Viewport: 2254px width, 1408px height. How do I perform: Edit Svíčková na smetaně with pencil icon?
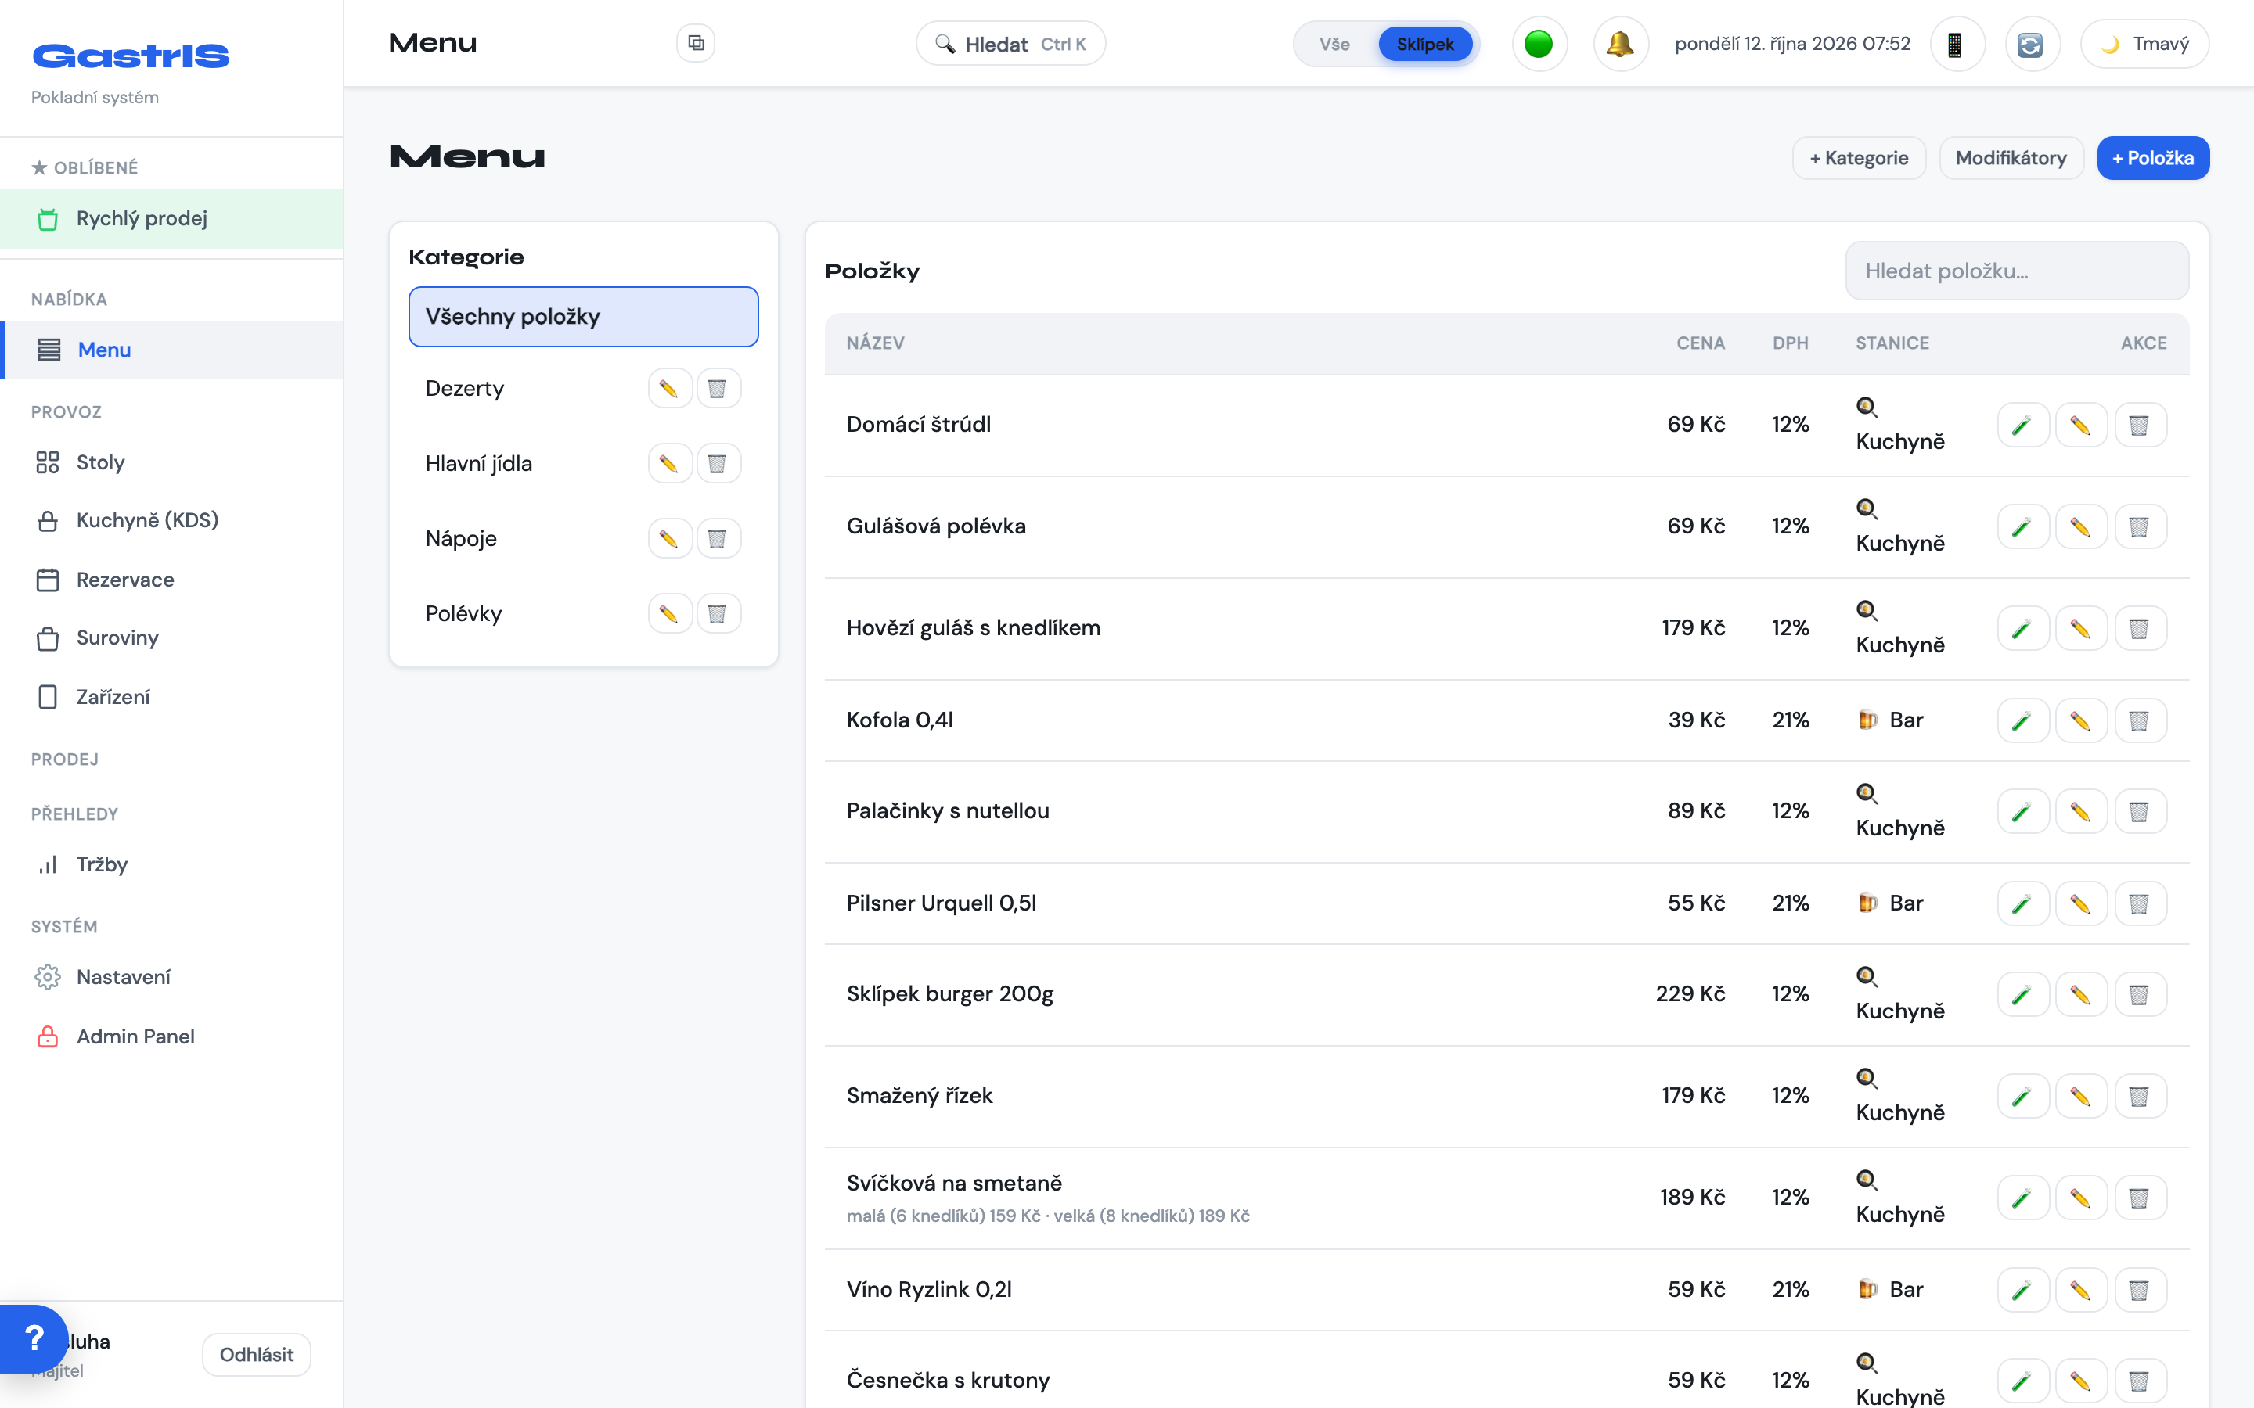pyautogui.click(x=2081, y=1198)
